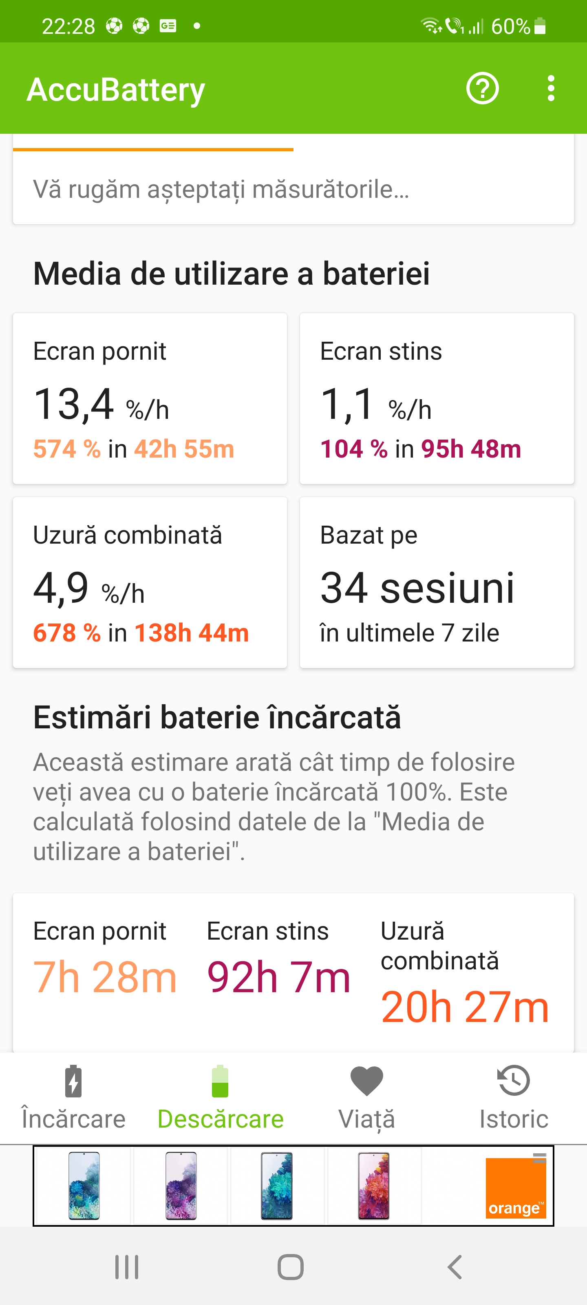Image resolution: width=587 pixels, height=1305 pixels.
Task: Click the orange progress bar
Action: pyautogui.click(x=153, y=149)
